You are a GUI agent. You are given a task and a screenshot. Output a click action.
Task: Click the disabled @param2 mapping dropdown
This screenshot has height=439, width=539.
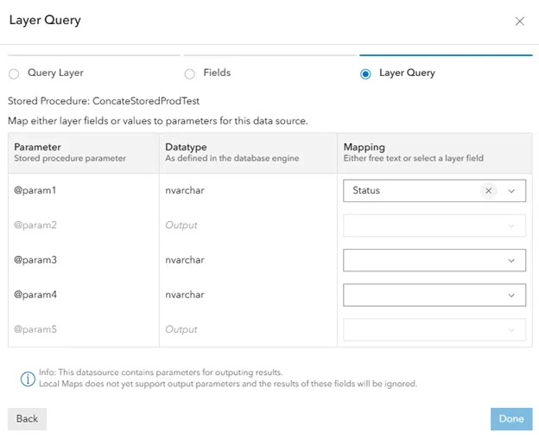coord(434,226)
